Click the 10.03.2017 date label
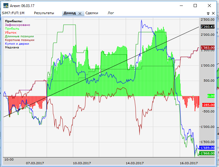The height and width of the screenshot is (167, 219). [x=82, y=163]
